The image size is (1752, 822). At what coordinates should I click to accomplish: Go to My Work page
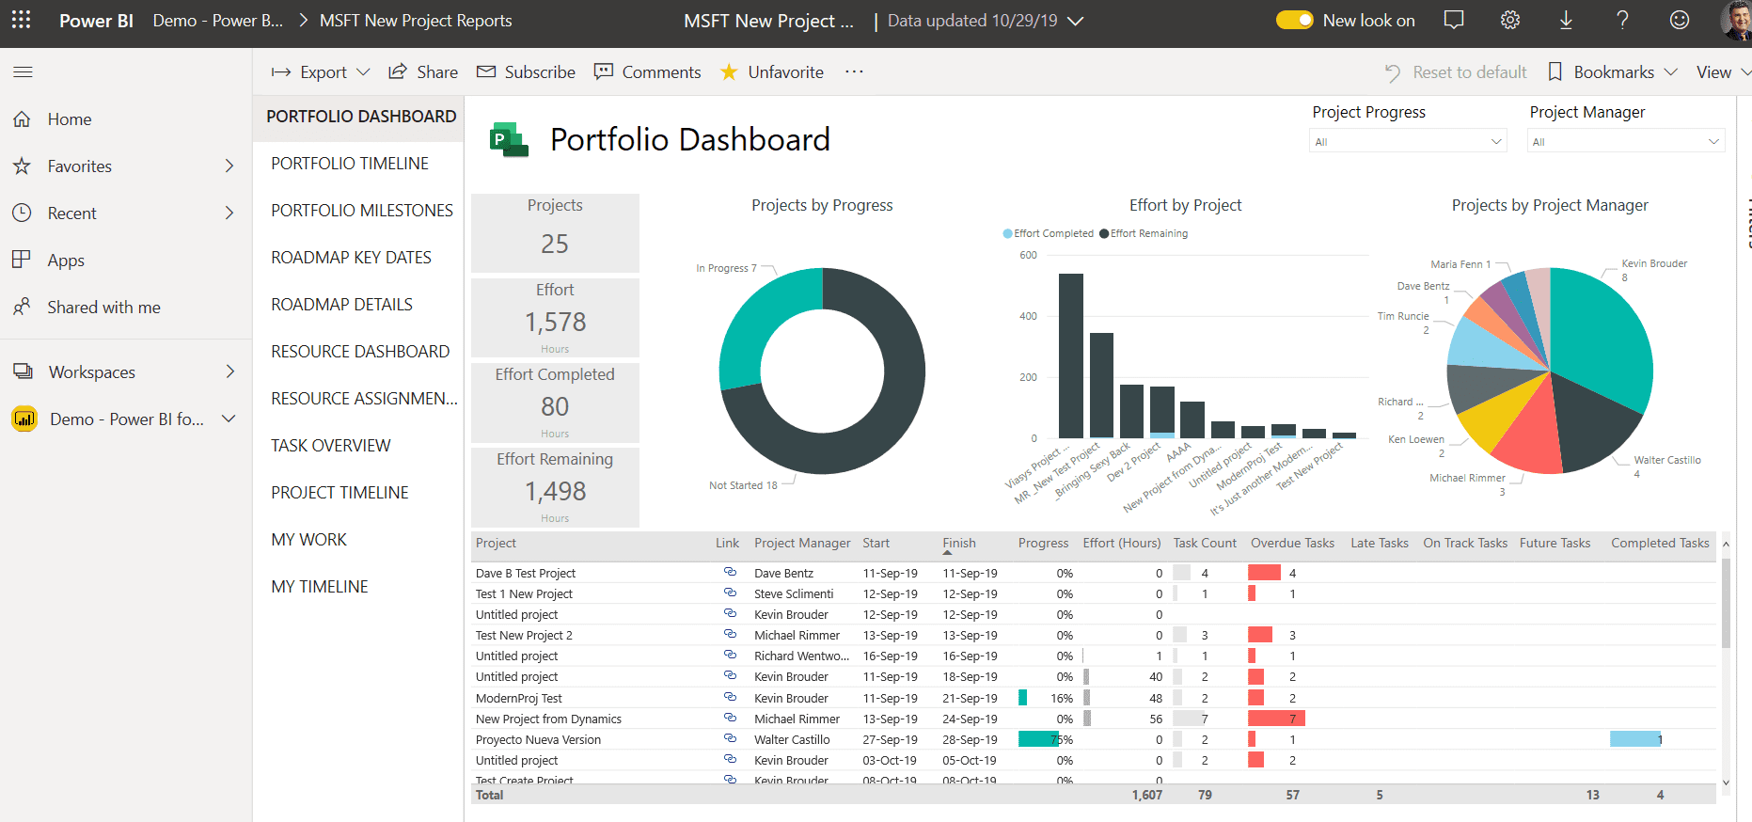click(x=309, y=540)
